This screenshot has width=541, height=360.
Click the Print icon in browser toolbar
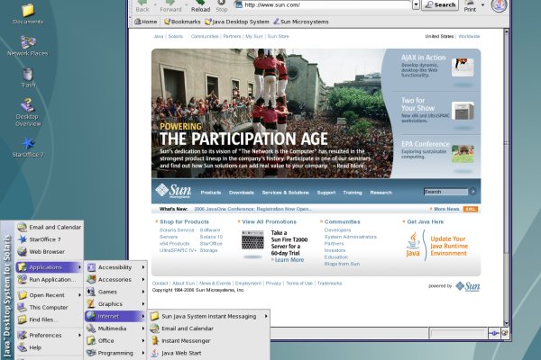(470, 6)
